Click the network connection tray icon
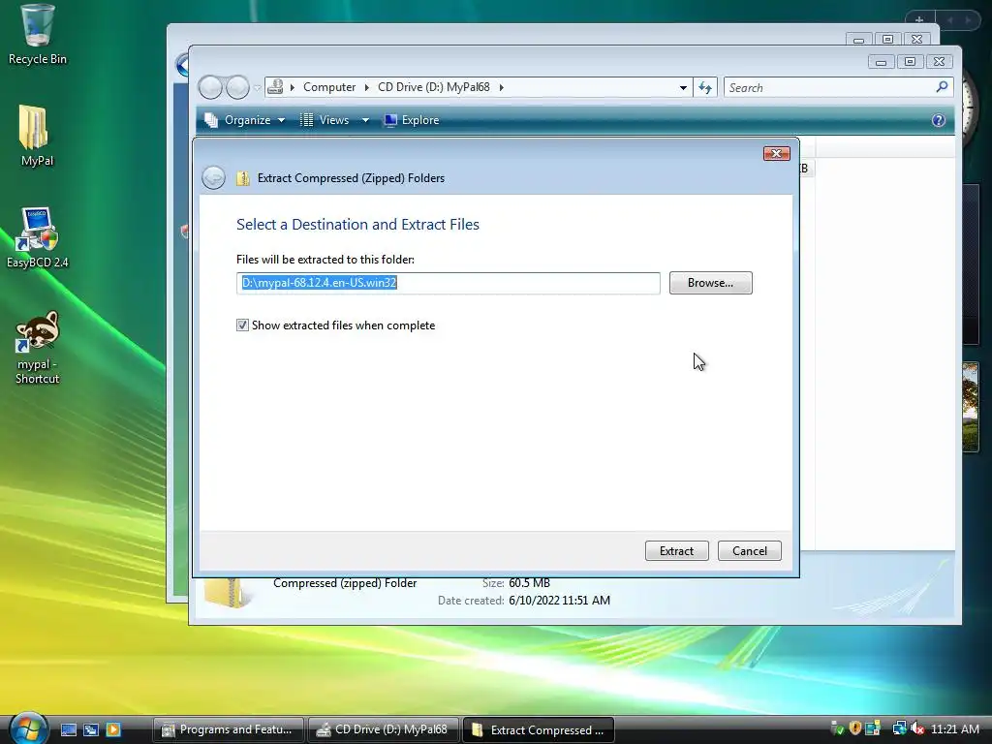The width and height of the screenshot is (992, 744). click(899, 728)
